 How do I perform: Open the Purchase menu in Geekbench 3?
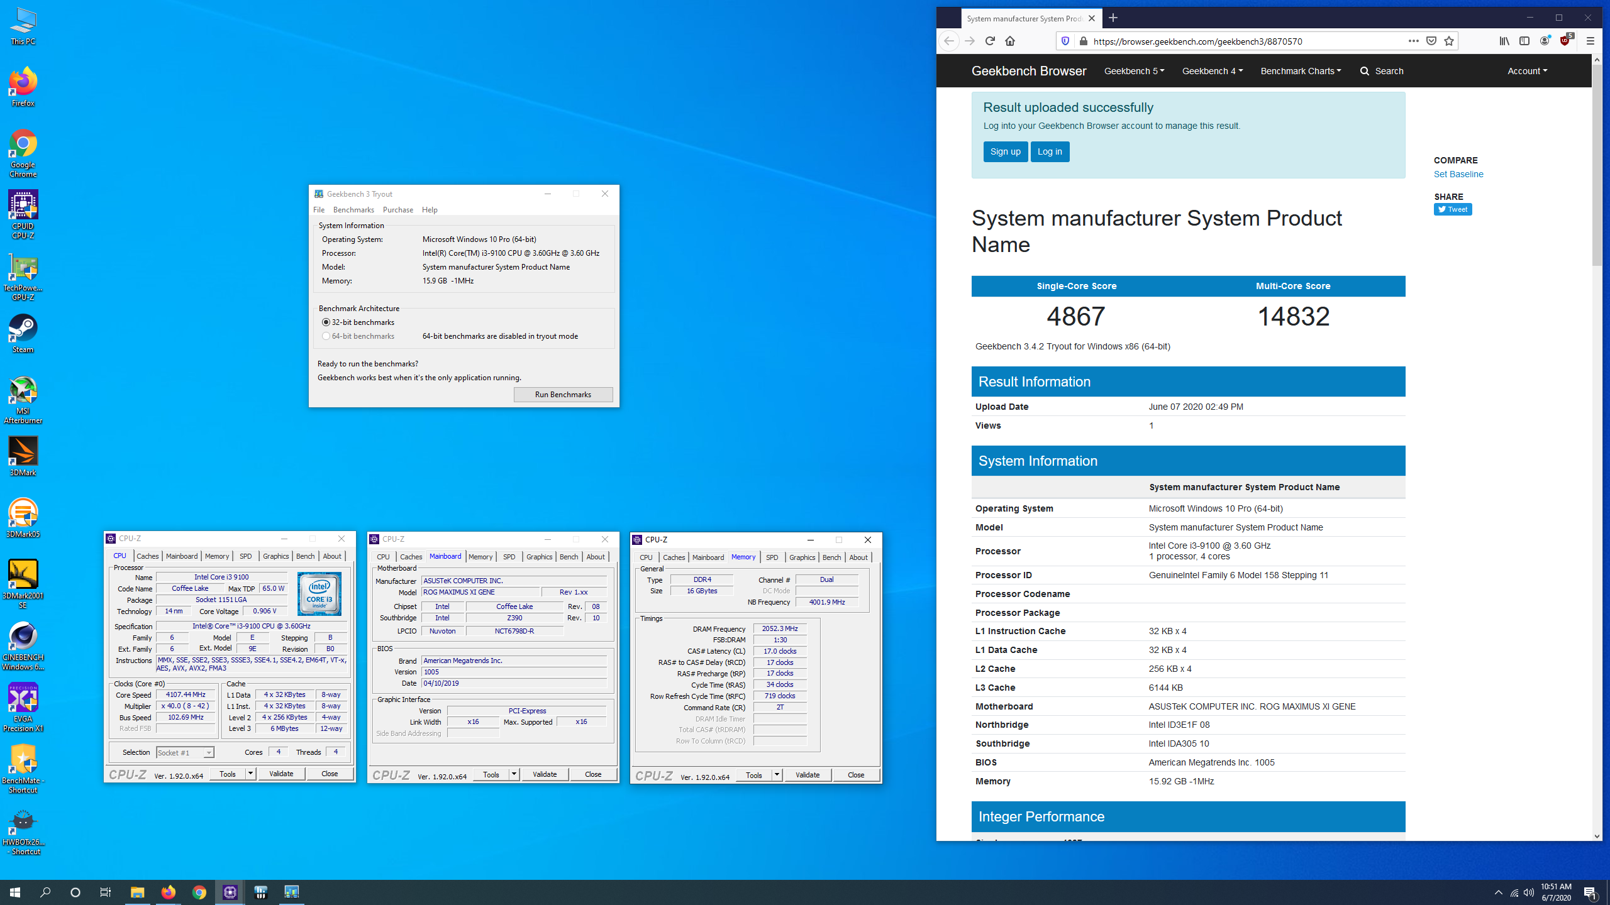click(x=398, y=210)
